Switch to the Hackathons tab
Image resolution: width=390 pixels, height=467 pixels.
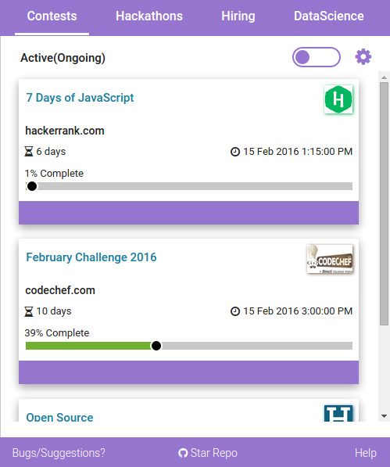pos(149,16)
